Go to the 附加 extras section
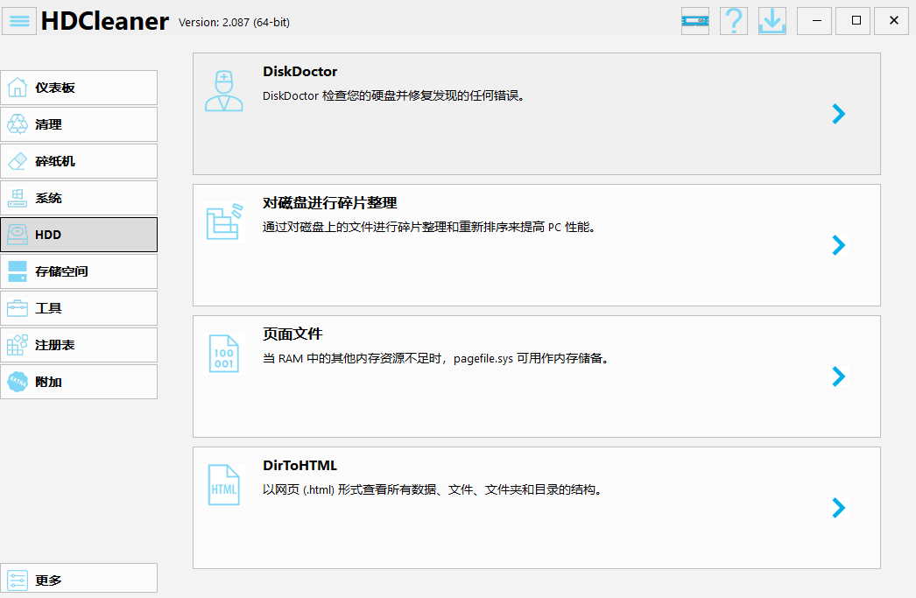Viewport: 916px width, 598px height. [x=79, y=382]
